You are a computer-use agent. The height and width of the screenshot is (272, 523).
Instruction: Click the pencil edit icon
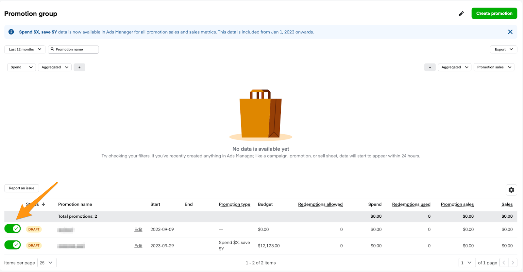click(x=461, y=13)
